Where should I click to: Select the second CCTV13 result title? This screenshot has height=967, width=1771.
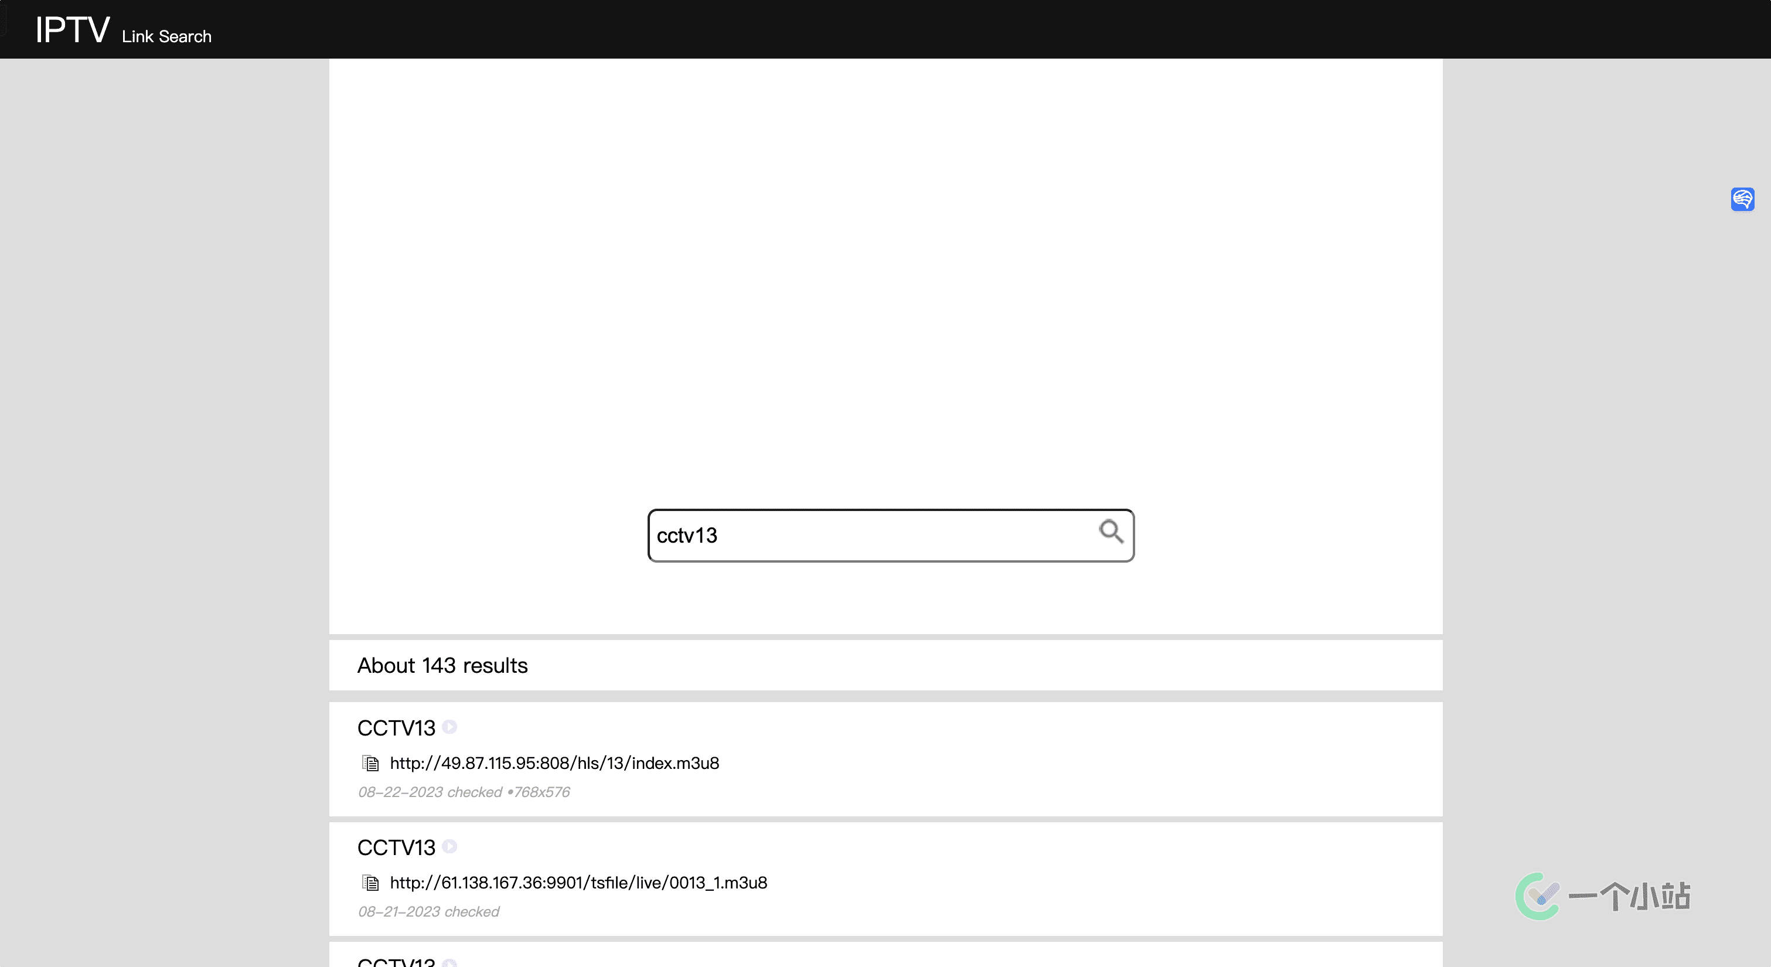click(396, 847)
